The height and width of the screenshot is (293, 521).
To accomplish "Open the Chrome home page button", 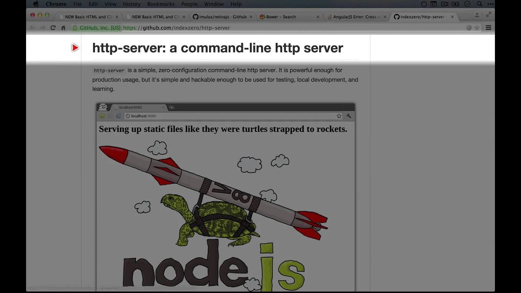I will [x=63, y=28].
